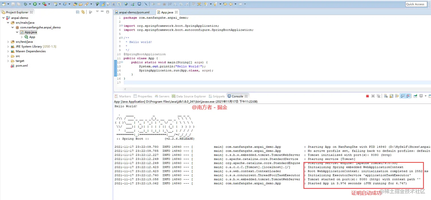The width and height of the screenshot is (431, 200).
Task: Click the Open Task folder icon
Action: pyautogui.click(x=81, y=4)
